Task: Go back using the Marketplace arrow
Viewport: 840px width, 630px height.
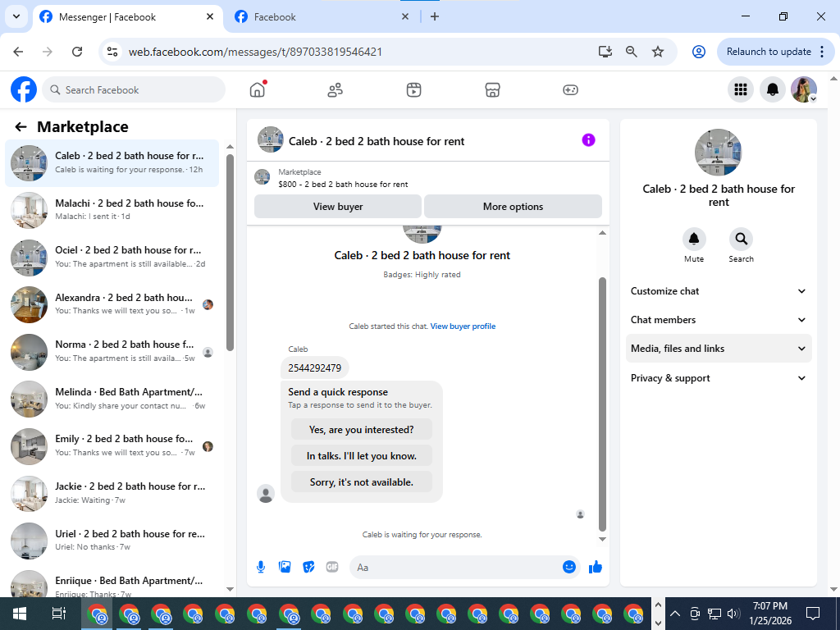Action: 21,127
